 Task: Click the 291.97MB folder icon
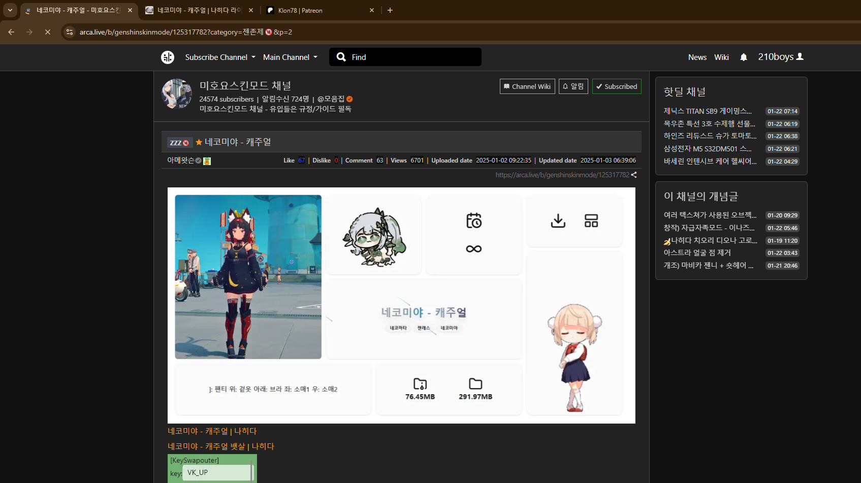coord(475,383)
